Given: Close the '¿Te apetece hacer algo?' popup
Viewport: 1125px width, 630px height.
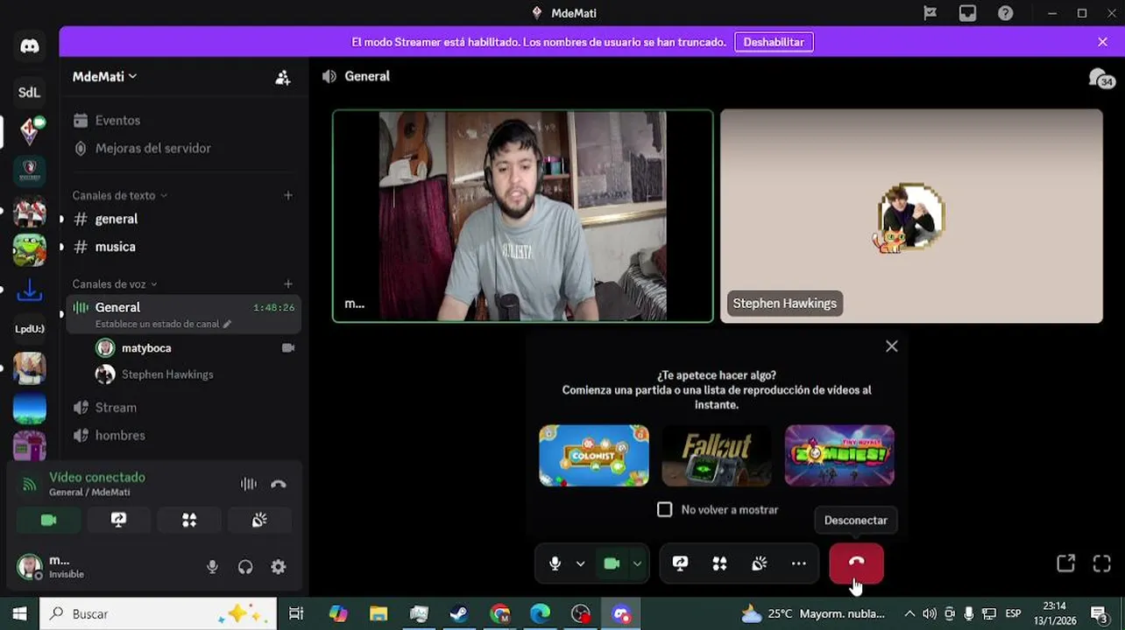Looking at the screenshot, I should pyautogui.click(x=892, y=346).
